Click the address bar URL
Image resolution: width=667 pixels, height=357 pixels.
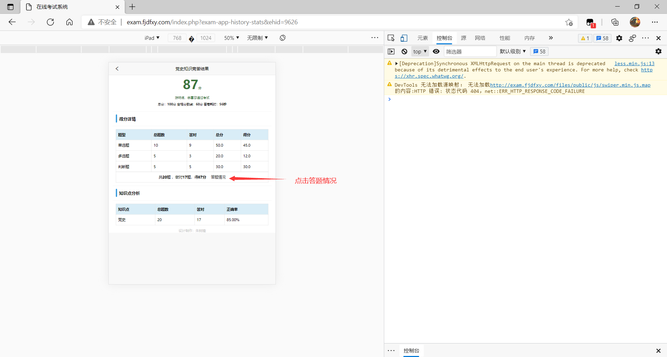[212, 22]
